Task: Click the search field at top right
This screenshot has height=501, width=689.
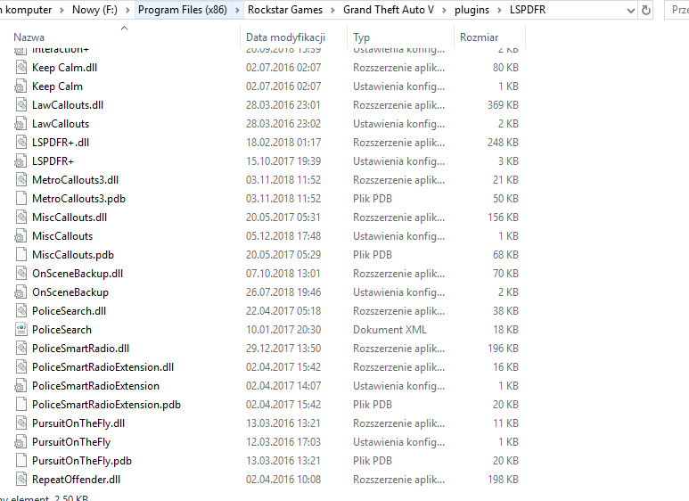Action: 677,10
